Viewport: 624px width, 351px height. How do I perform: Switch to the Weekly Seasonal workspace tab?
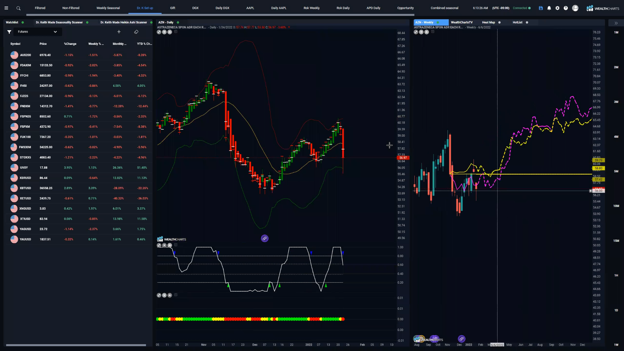click(x=108, y=8)
